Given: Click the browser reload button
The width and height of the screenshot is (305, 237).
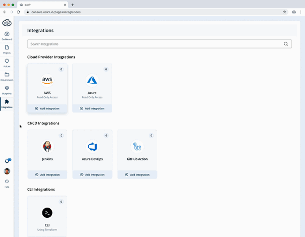Looking at the screenshot, I should pyautogui.click(x=18, y=12).
